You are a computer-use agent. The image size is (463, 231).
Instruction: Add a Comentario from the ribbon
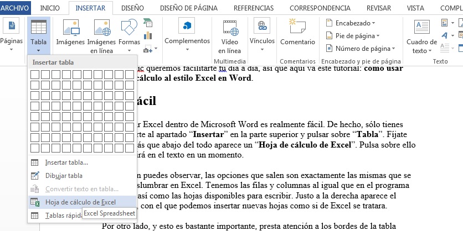tap(297, 32)
